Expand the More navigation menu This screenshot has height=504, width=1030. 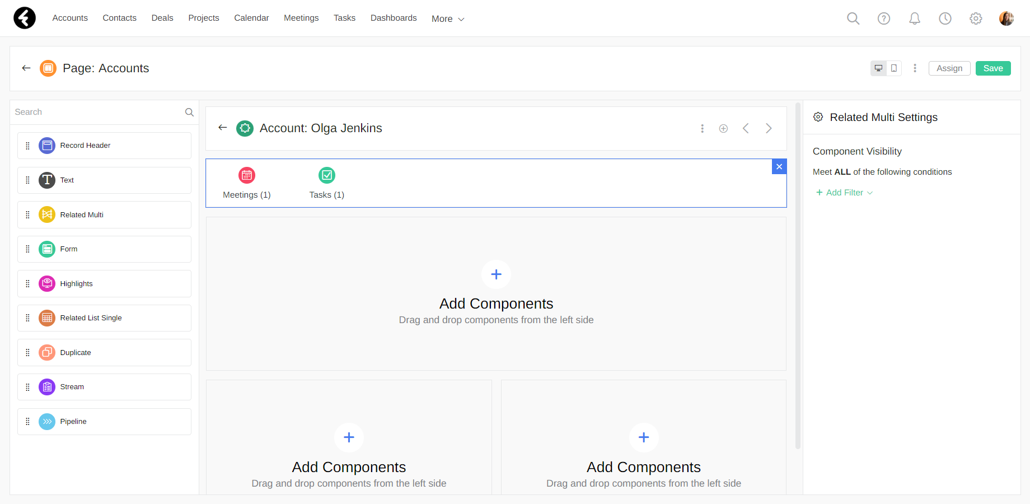click(x=448, y=19)
